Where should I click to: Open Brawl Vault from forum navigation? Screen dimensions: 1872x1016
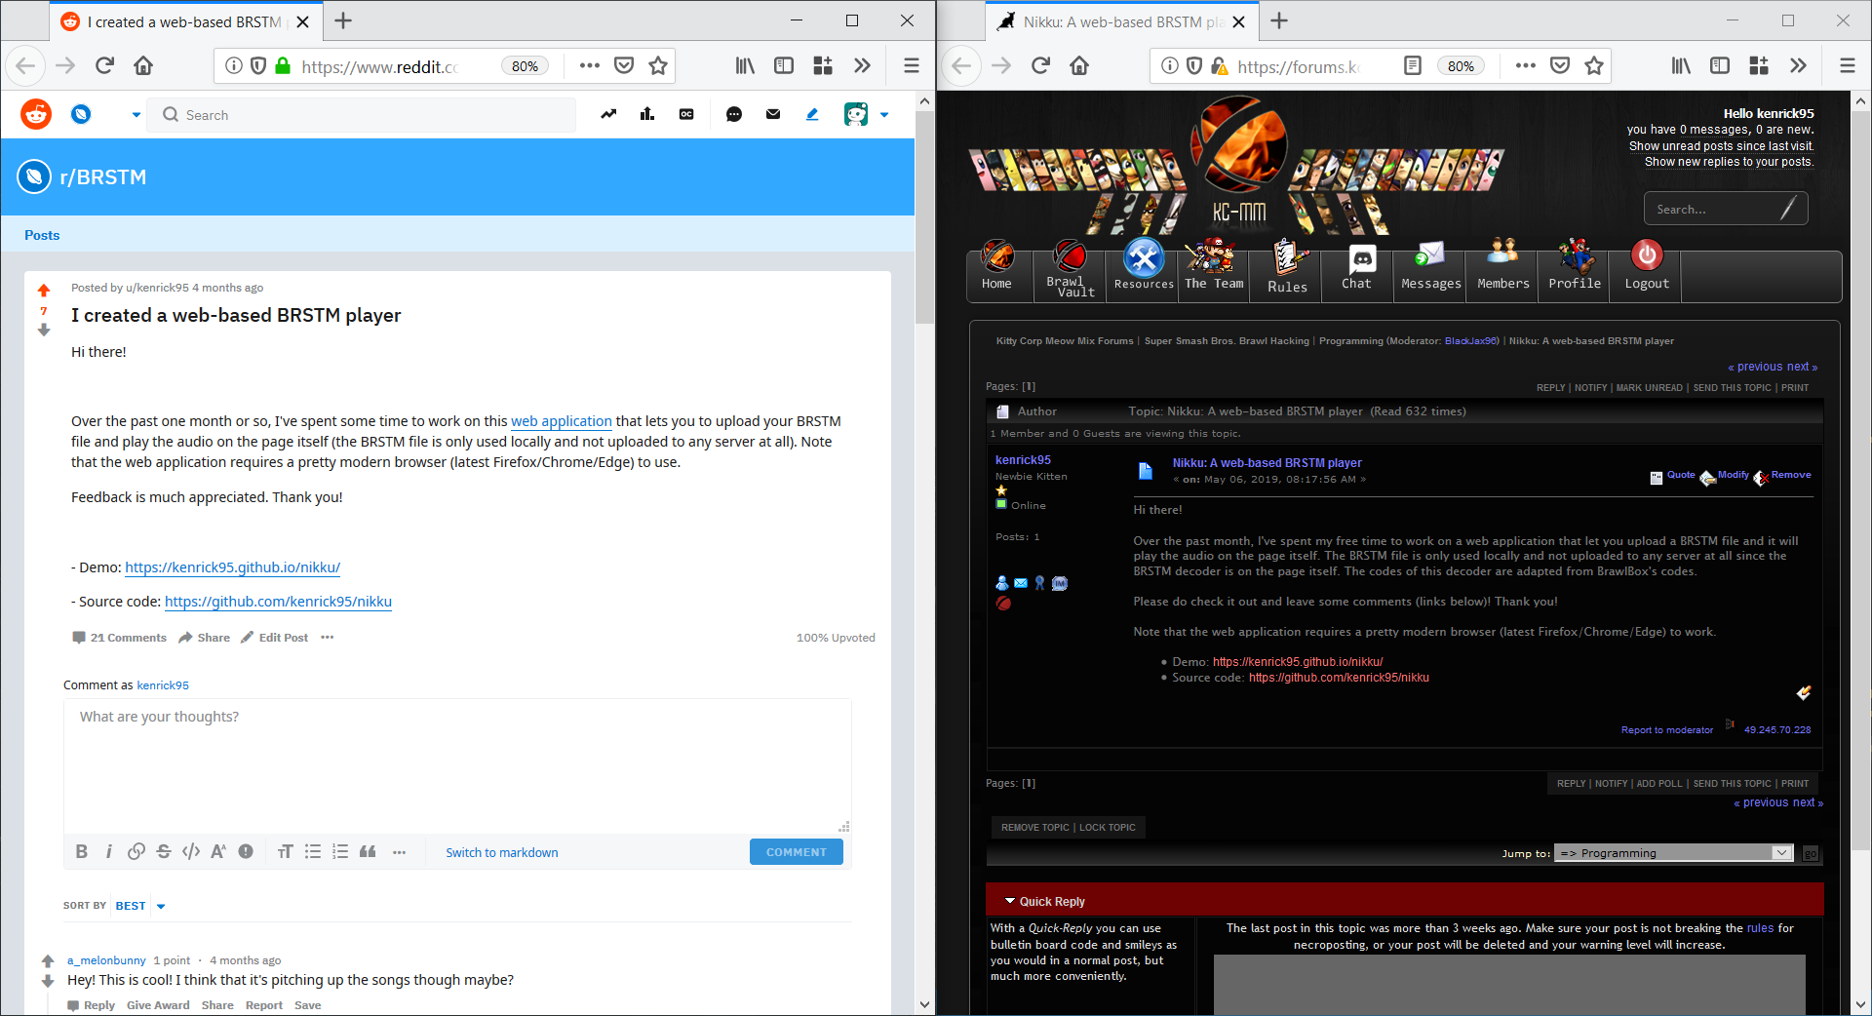click(1070, 269)
